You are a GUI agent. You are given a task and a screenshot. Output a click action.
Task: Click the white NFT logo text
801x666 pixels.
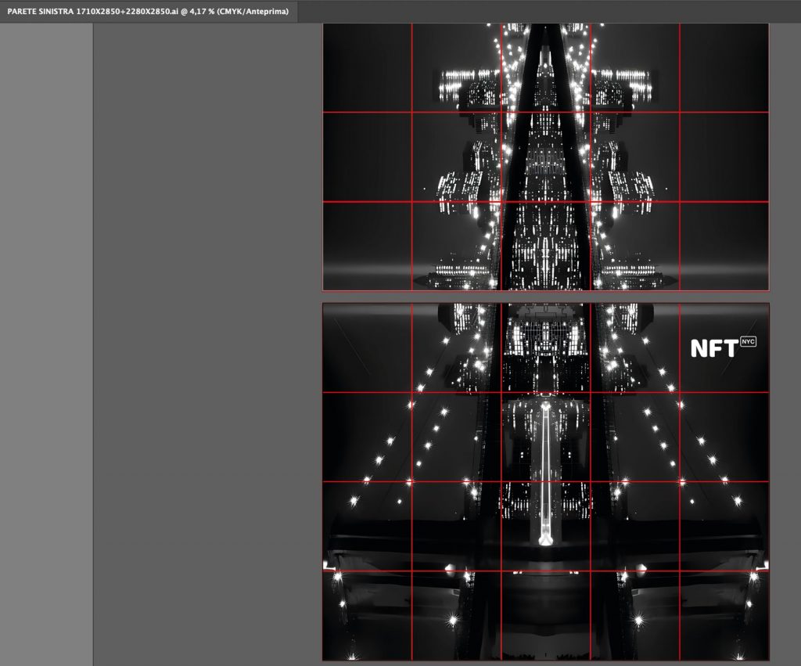click(713, 348)
